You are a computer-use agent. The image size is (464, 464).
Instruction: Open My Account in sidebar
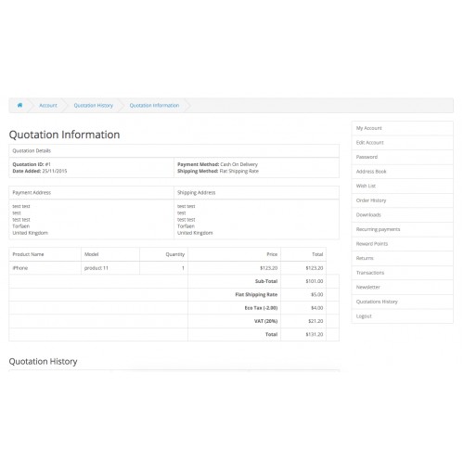[x=403, y=128]
